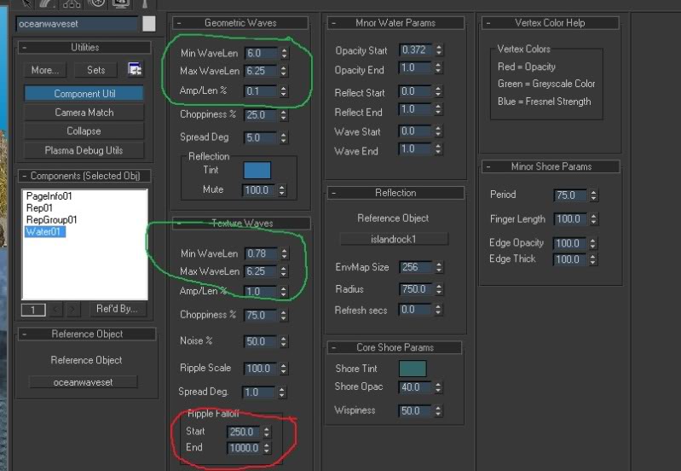Screen dimensions: 681x471
Task: Pick the Reflection Tint blue color swatch
Action: tap(257, 170)
